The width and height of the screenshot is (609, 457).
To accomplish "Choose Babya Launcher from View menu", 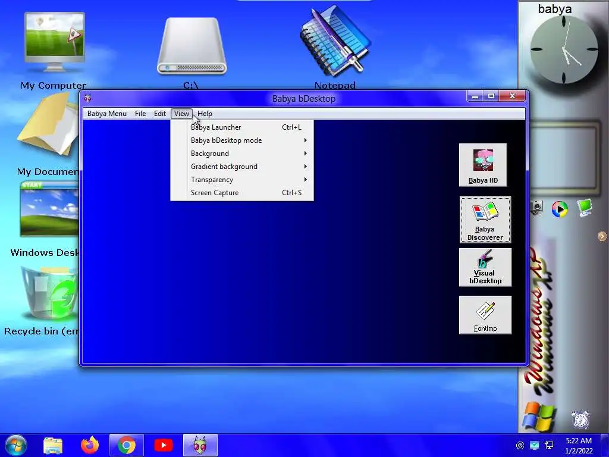I will point(242,127).
